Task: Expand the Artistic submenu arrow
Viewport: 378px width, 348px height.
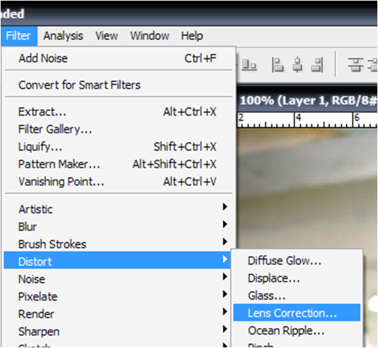Action: pyautogui.click(x=224, y=207)
